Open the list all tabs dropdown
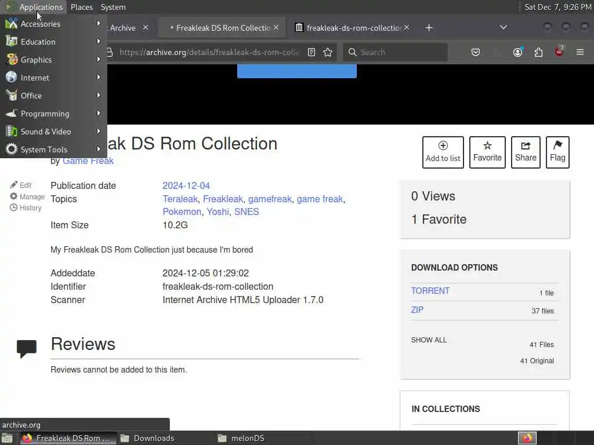Viewport: 594px width, 445px height. click(x=503, y=27)
